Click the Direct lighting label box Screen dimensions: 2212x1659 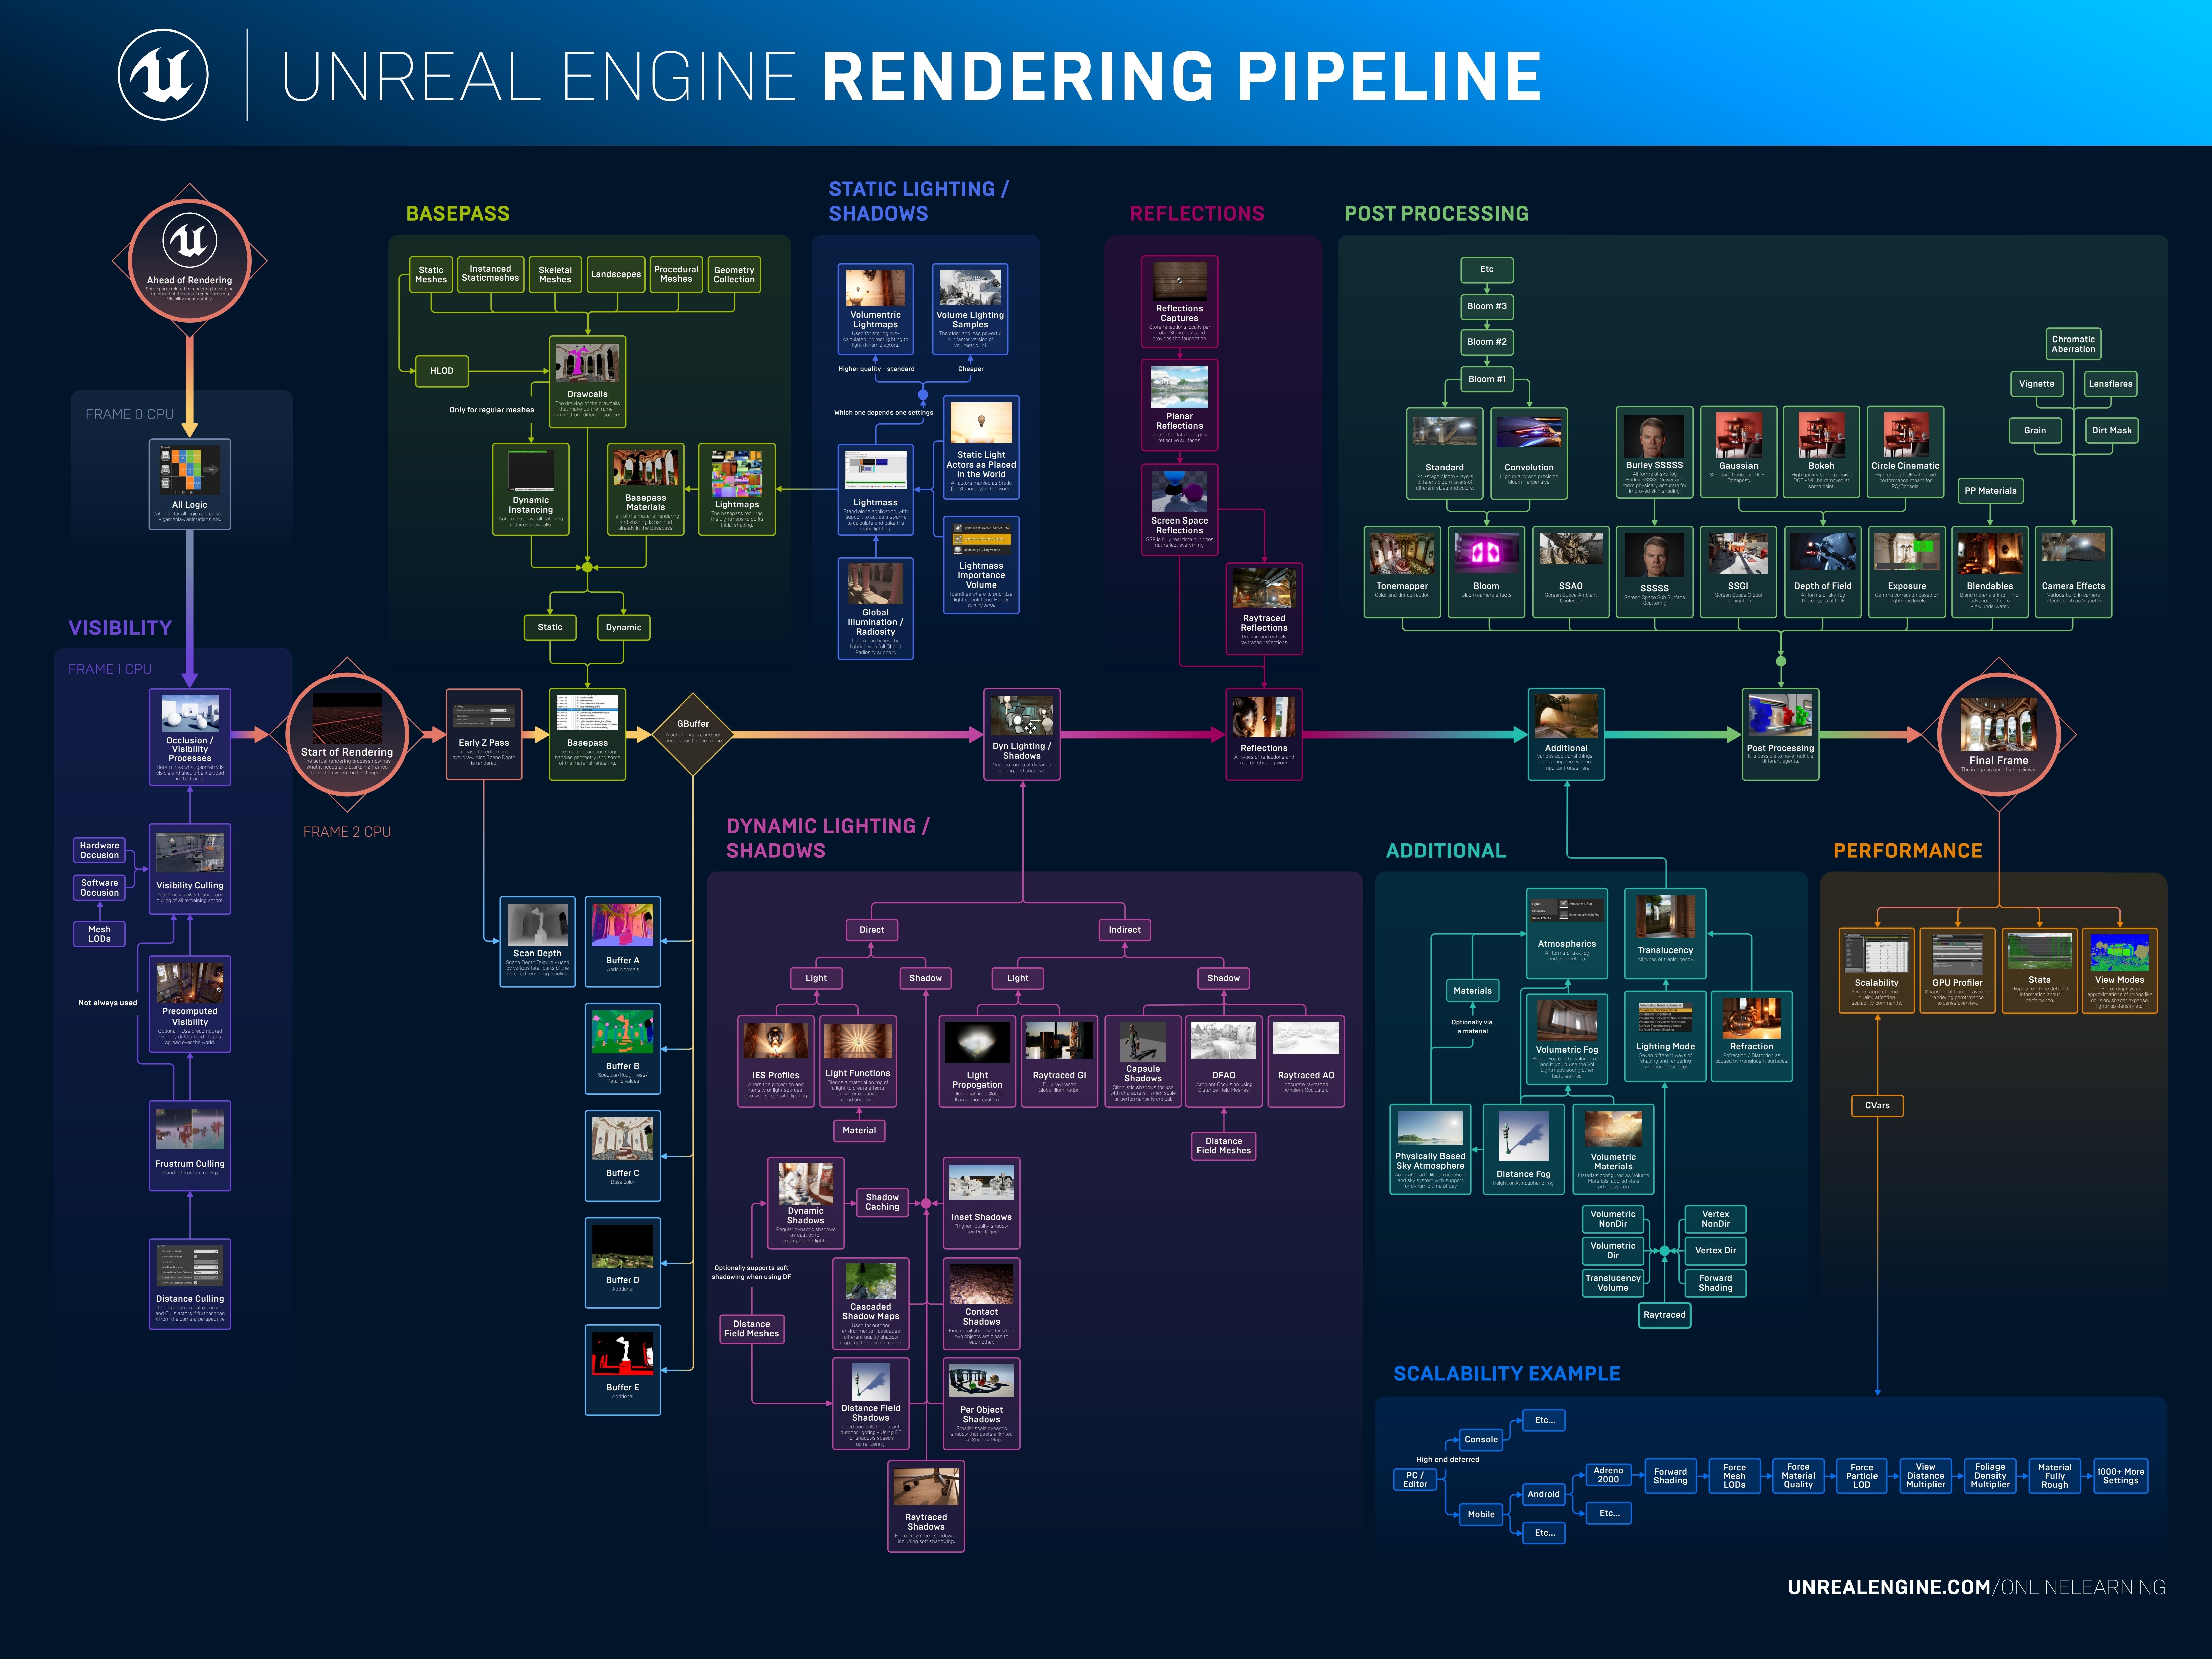click(x=872, y=930)
